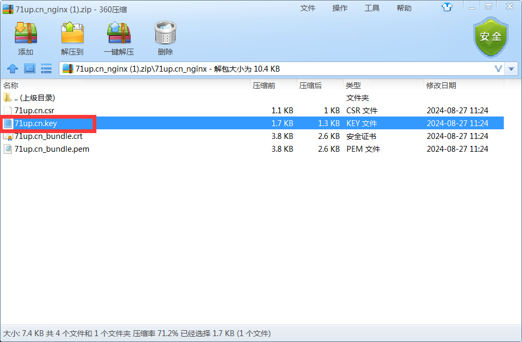This screenshot has height=342, width=522.
Task: Sort by 类型 column header
Action: tap(383, 85)
